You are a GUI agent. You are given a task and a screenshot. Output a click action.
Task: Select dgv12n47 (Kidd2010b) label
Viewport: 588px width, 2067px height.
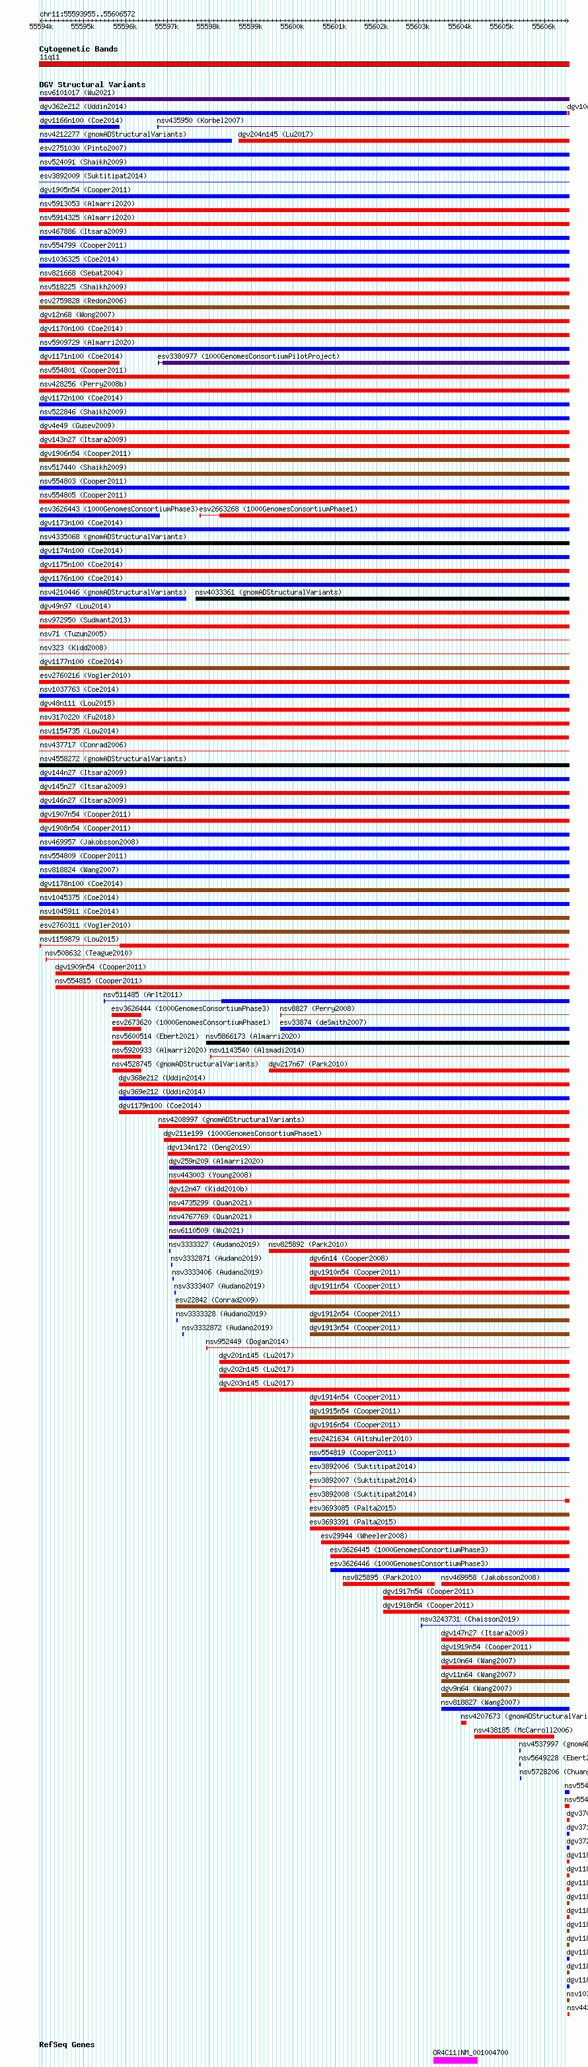click(209, 1189)
